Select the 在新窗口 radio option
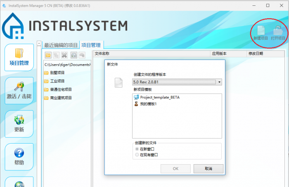The image size is (289, 187). 137,149
